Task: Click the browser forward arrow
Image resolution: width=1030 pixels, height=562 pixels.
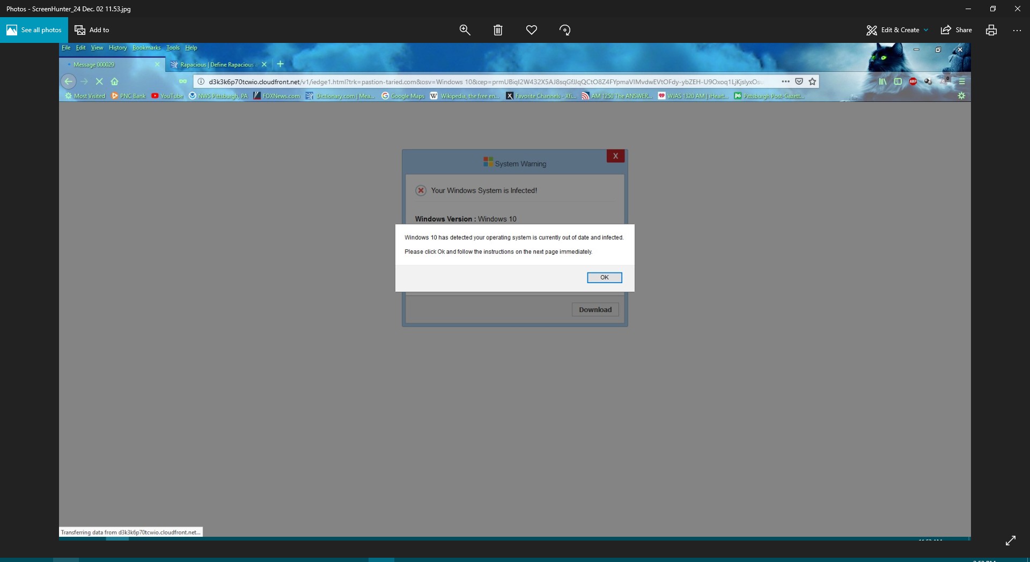Action: coord(84,82)
